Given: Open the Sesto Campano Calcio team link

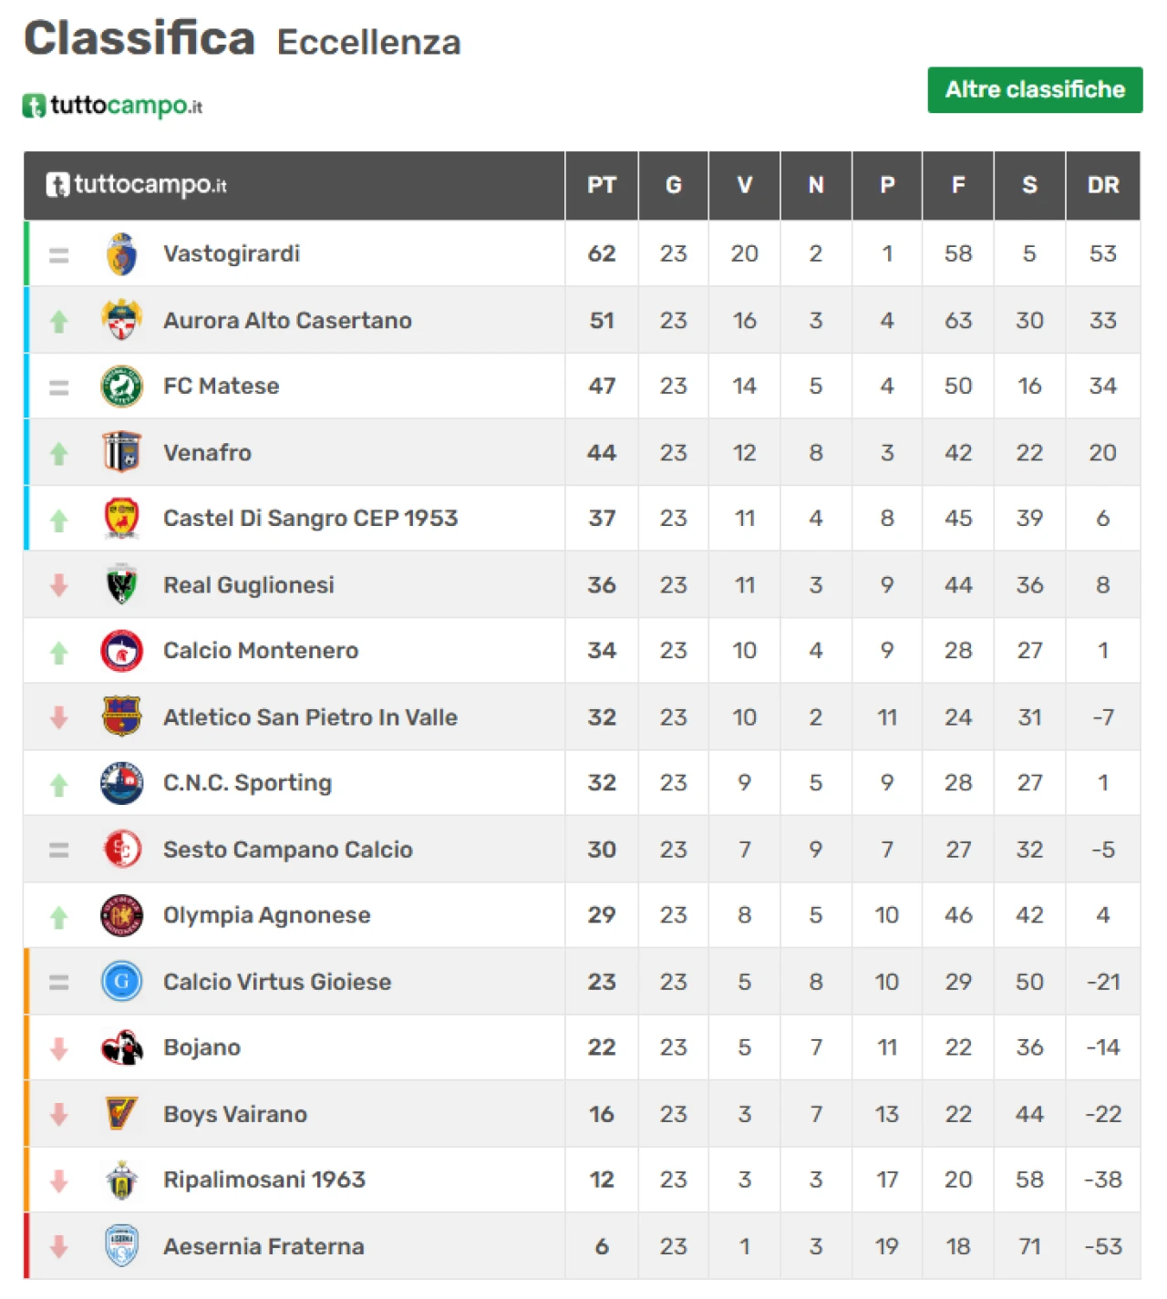Looking at the screenshot, I should click(x=287, y=850).
